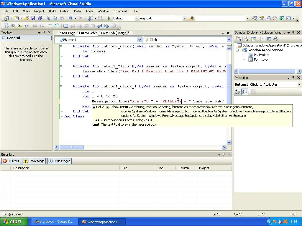Click the Find in Files binoculars icon
This screenshot has height=226, width=302.
[x=191, y=18]
